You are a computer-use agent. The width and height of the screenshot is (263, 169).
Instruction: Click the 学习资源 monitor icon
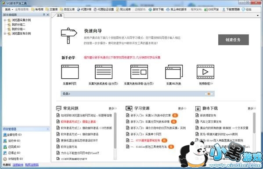pos(129,108)
